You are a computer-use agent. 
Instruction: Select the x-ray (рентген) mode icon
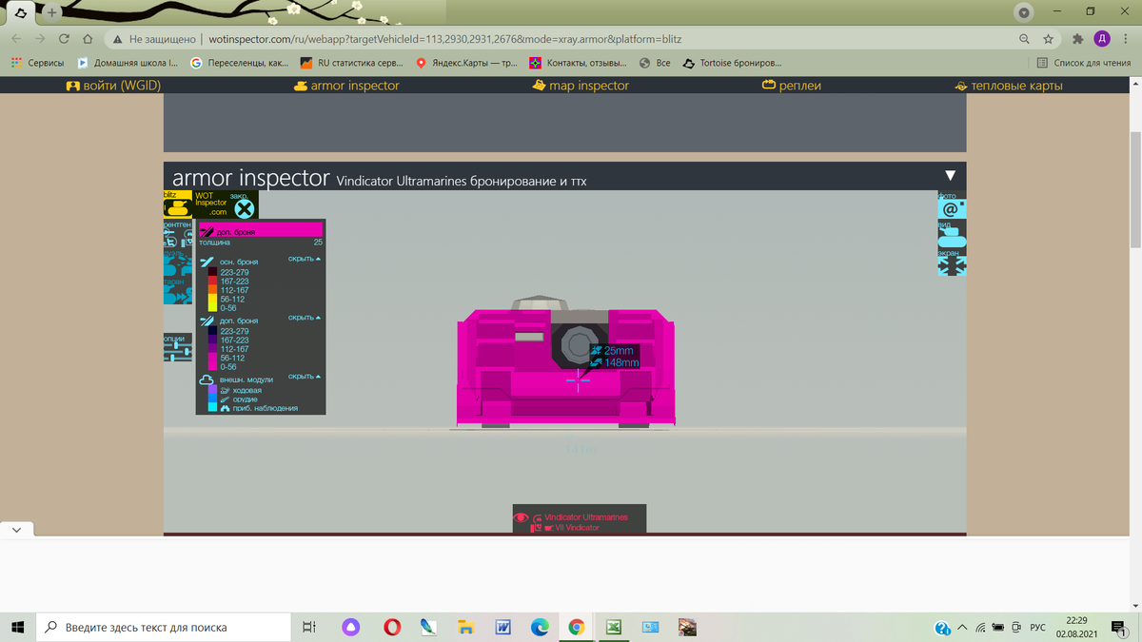click(177, 234)
